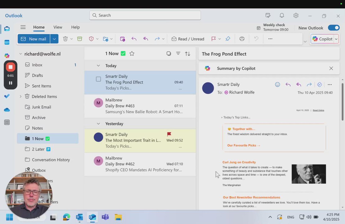Screen dimensions: 345x224
Task: Toggle the New Outlook switch
Action: point(333,28)
